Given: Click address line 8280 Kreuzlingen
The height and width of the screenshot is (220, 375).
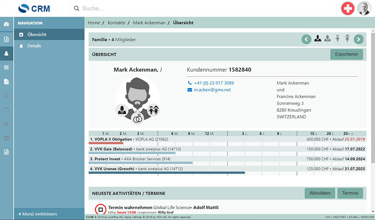Looking at the screenshot, I should pyautogui.click(x=294, y=110).
